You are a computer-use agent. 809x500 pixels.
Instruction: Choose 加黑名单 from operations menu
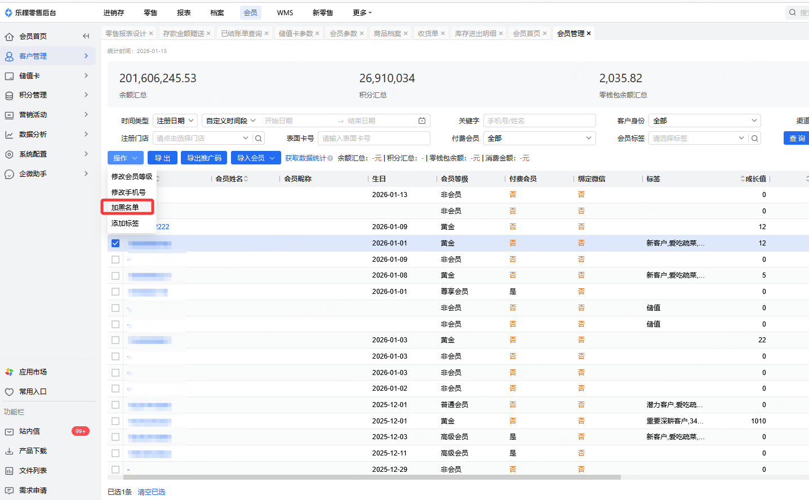[125, 207]
